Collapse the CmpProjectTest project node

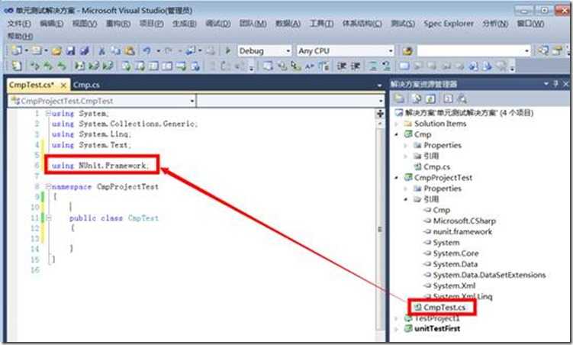click(397, 178)
